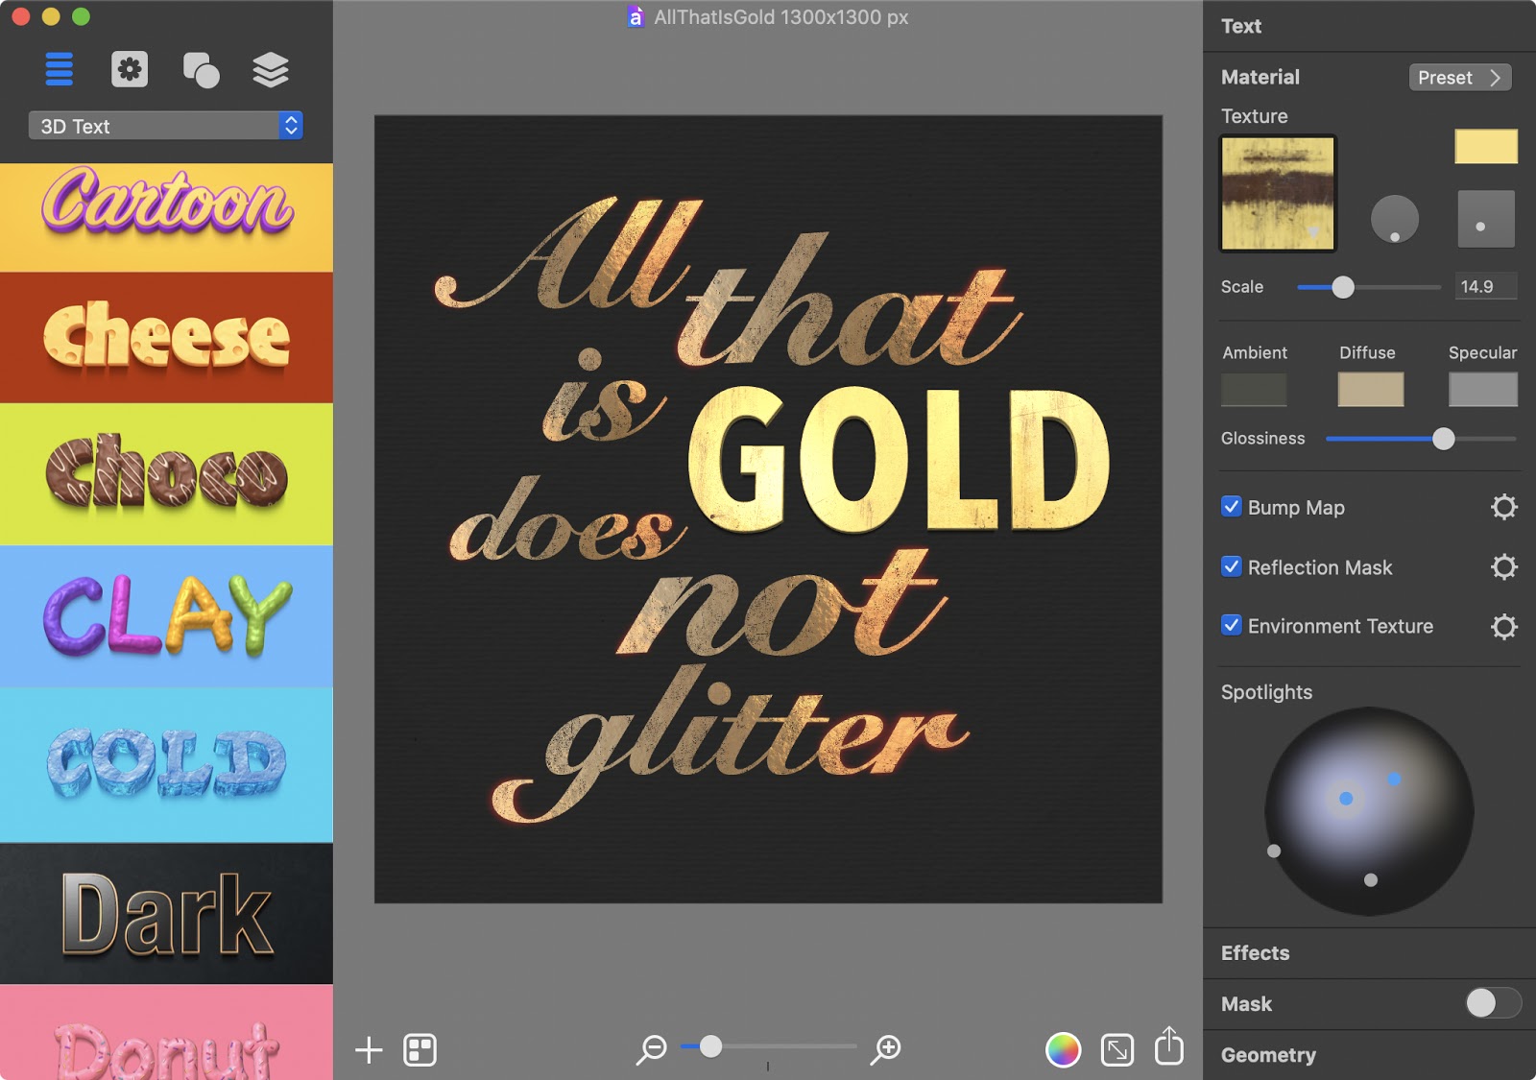Click the export/share icon
Image resolution: width=1536 pixels, height=1080 pixels.
click(1168, 1049)
